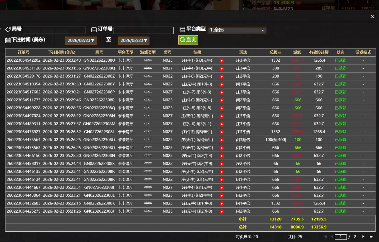Play replay video for order 260223054511773

tap(222, 100)
